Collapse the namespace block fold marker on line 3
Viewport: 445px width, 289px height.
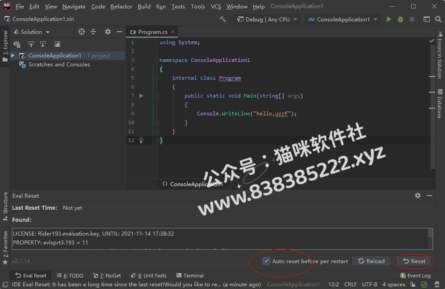(x=157, y=60)
